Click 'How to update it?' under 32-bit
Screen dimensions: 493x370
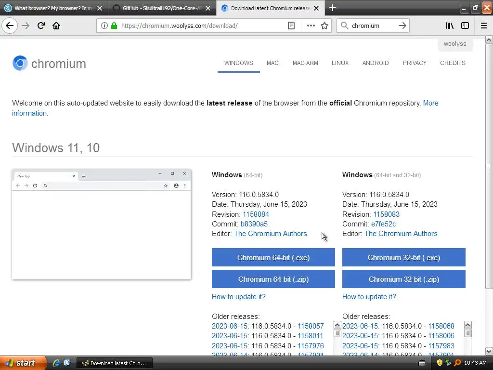click(x=369, y=297)
